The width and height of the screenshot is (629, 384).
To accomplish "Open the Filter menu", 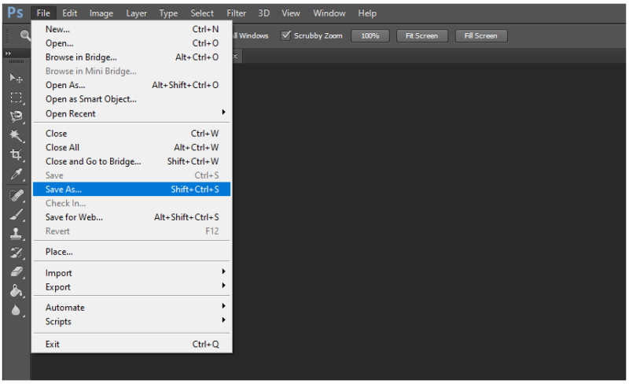I will pos(237,13).
